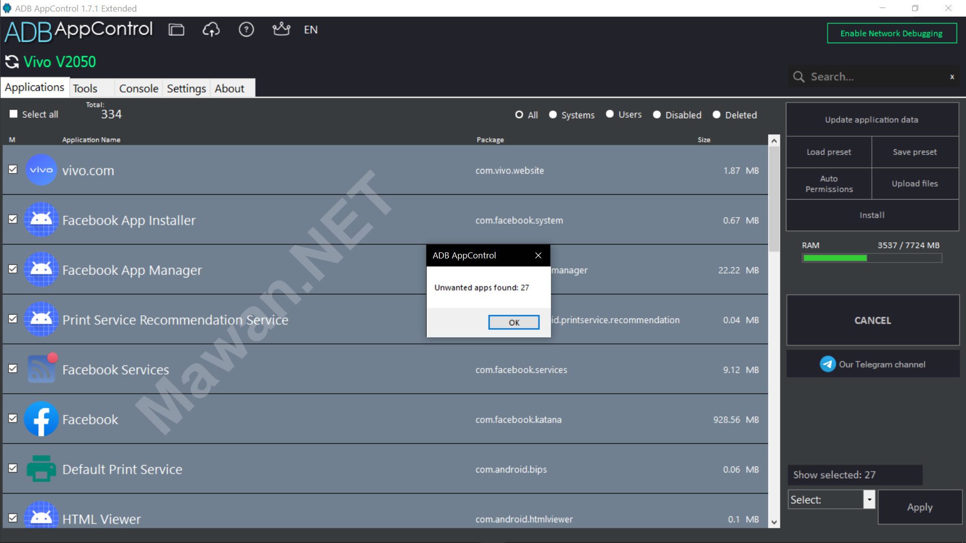Uncheck Facebook App Manager checkbox
The width and height of the screenshot is (966, 543).
pyautogui.click(x=13, y=269)
